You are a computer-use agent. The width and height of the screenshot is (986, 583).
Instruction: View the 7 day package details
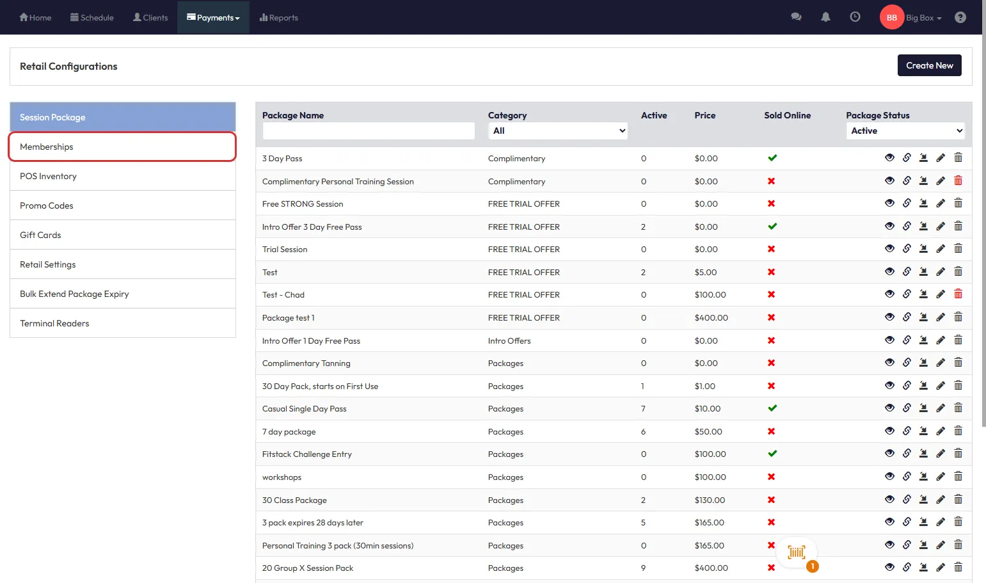[889, 431]
